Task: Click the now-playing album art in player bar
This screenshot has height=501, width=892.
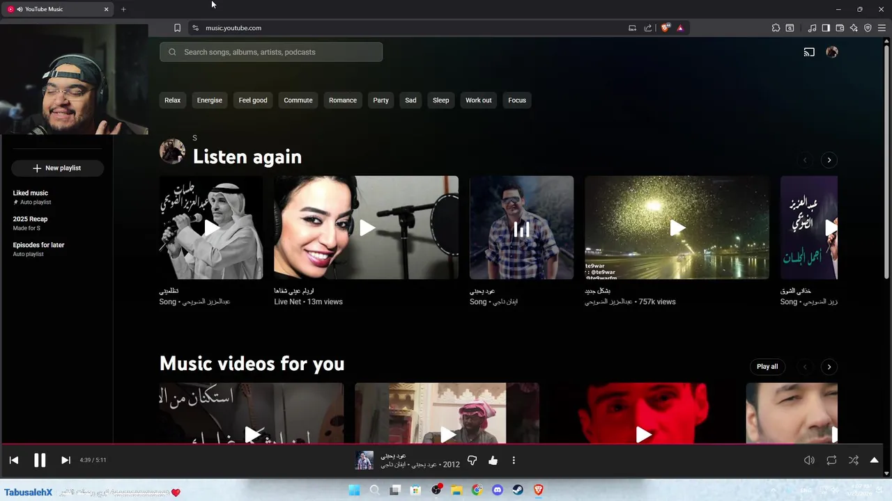Action: (x=364, y=460)
